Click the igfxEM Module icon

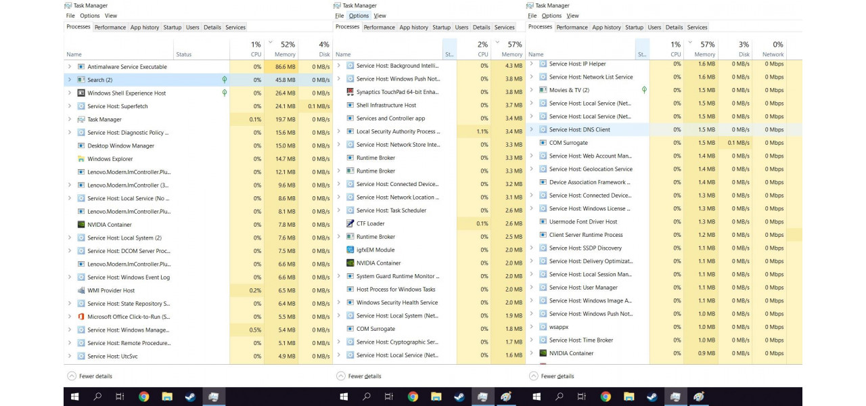(350, 250)
